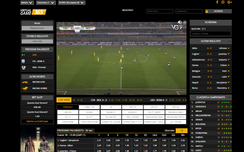Select the PRINCIPALI market tab

[68, 107]
